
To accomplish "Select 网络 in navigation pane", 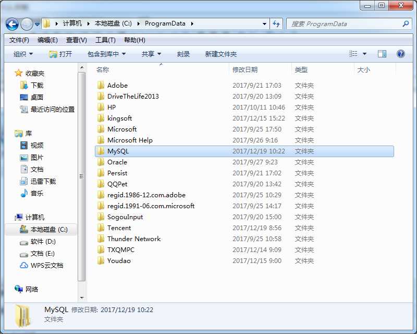I will [x=26, y=289].
